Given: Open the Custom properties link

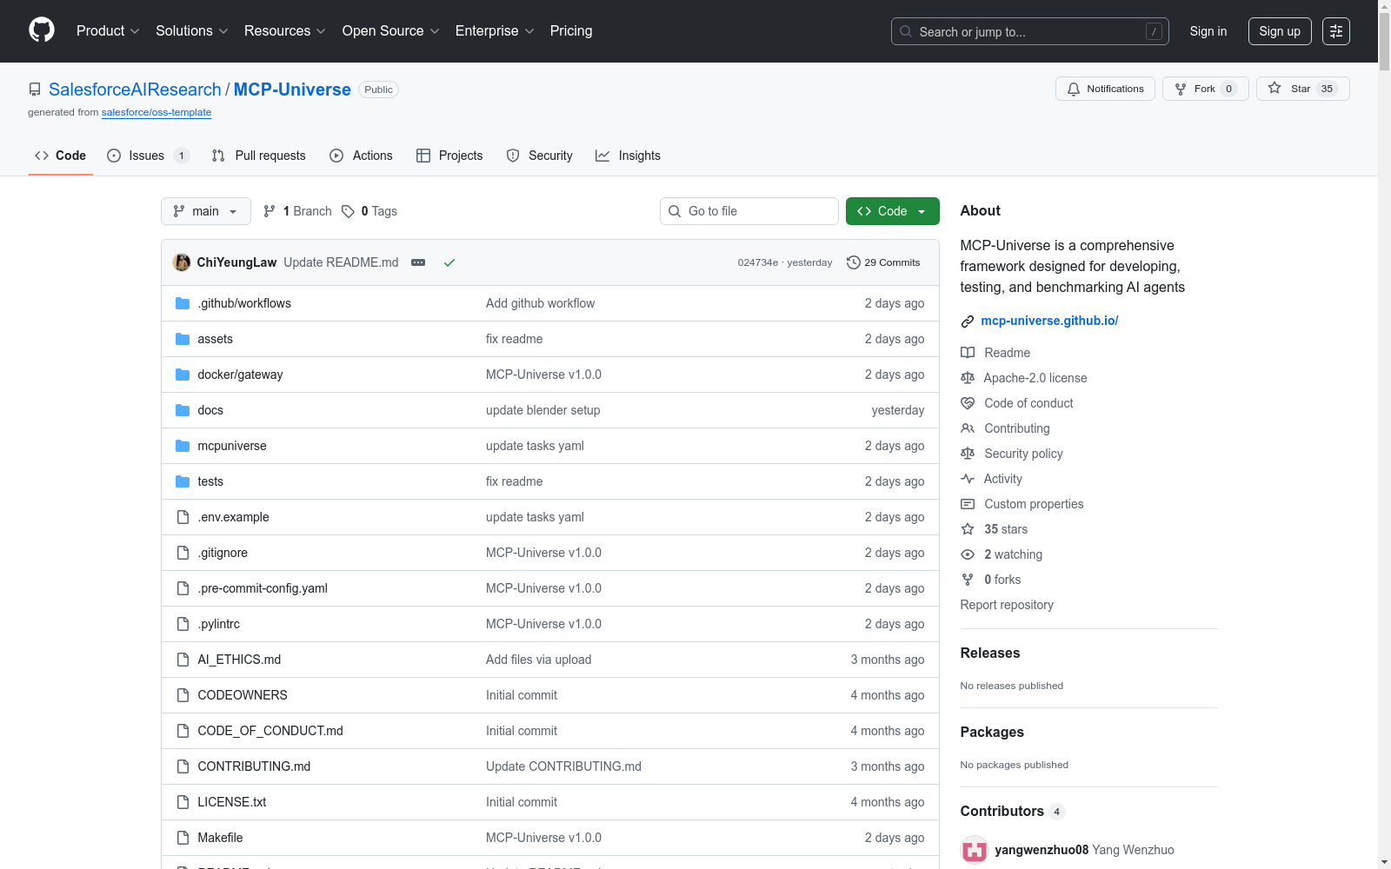Looking at the screenshot, I should [x=1034, y=504].
